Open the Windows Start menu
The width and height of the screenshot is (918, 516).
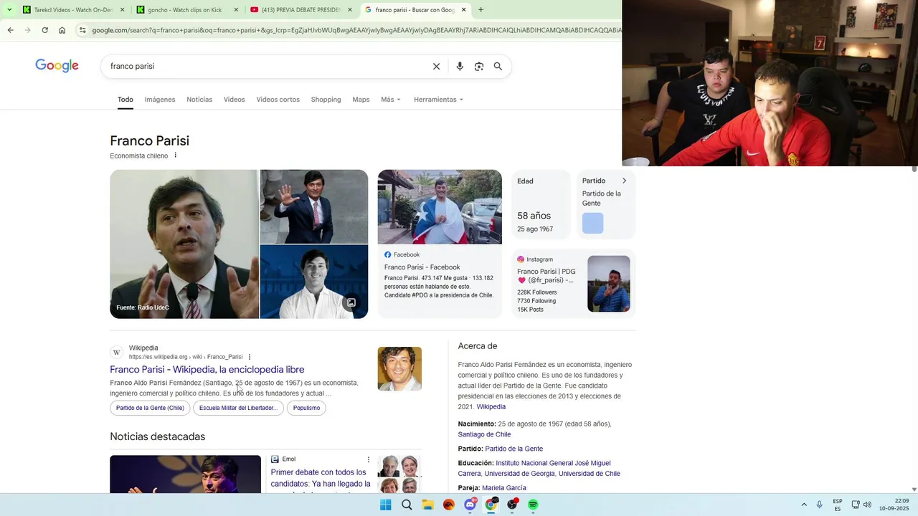click(385, 505)
